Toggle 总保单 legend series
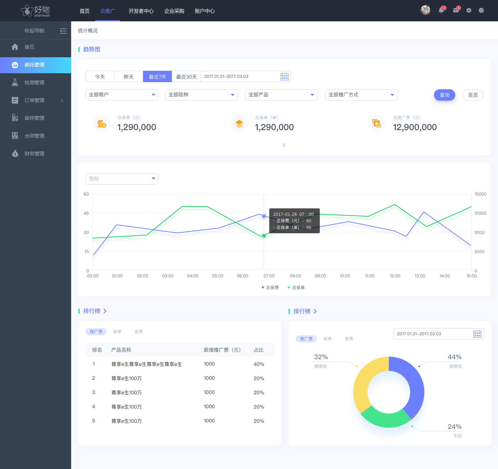Image resolution: width=498 pixels, height=469 pixels. pos(296,288)
